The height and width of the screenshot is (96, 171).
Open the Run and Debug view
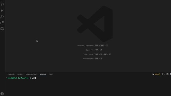tap(2, 17)
